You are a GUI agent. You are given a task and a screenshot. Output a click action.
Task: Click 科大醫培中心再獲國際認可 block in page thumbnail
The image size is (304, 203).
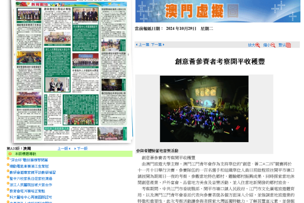[x=85, y=38]
